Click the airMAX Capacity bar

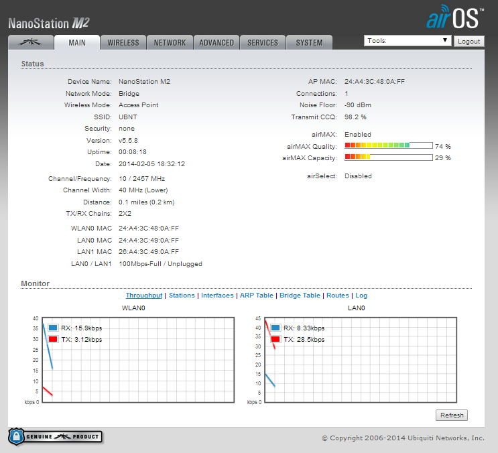click(x=389, y=157)
